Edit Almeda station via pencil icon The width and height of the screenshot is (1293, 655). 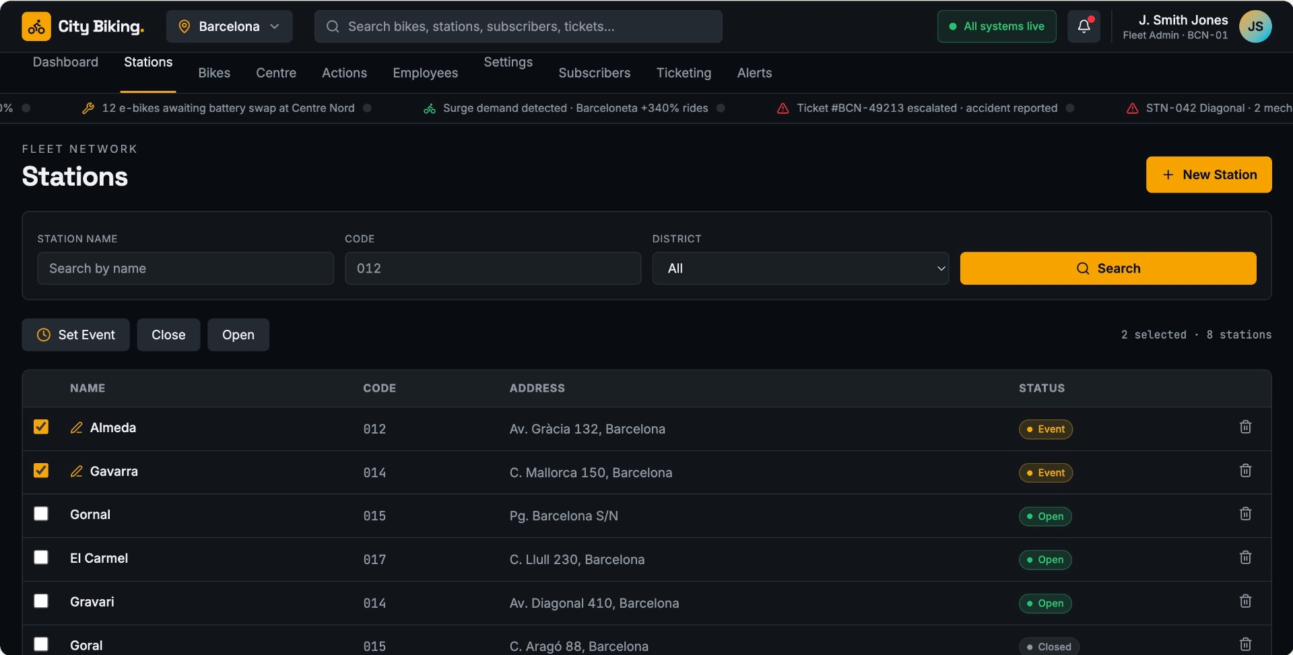pos(77,427)
